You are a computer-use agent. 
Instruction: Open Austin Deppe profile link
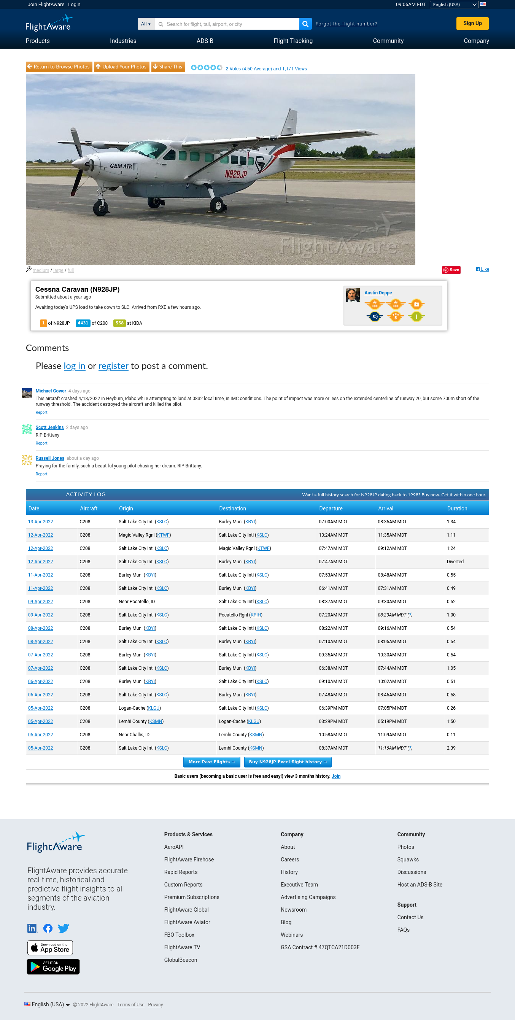pos(378,292)
